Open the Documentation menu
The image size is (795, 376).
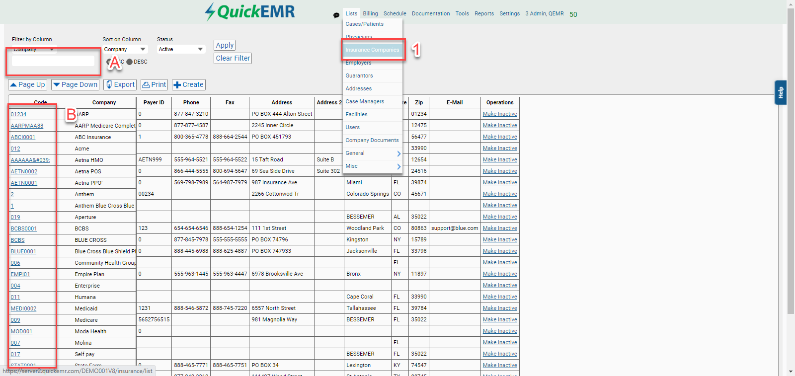(431, 13)
